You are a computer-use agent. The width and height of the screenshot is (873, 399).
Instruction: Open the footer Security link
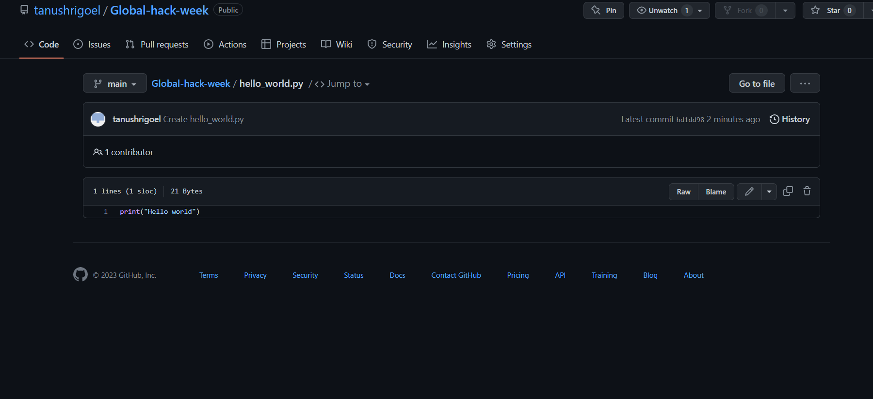305,275
